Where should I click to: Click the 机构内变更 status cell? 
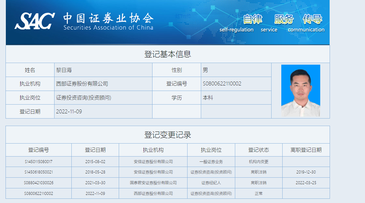tap(259, 161)
